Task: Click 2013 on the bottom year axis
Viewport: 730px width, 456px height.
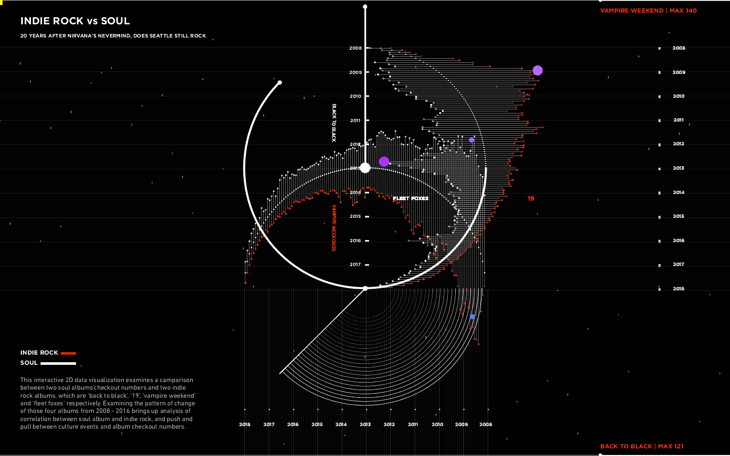Action: 365,425
